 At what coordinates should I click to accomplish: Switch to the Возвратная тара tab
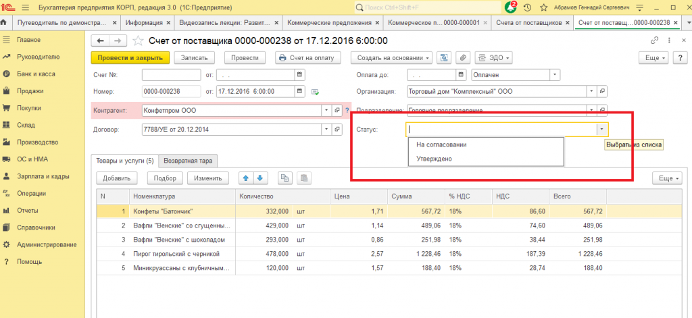tap(188, 161)
